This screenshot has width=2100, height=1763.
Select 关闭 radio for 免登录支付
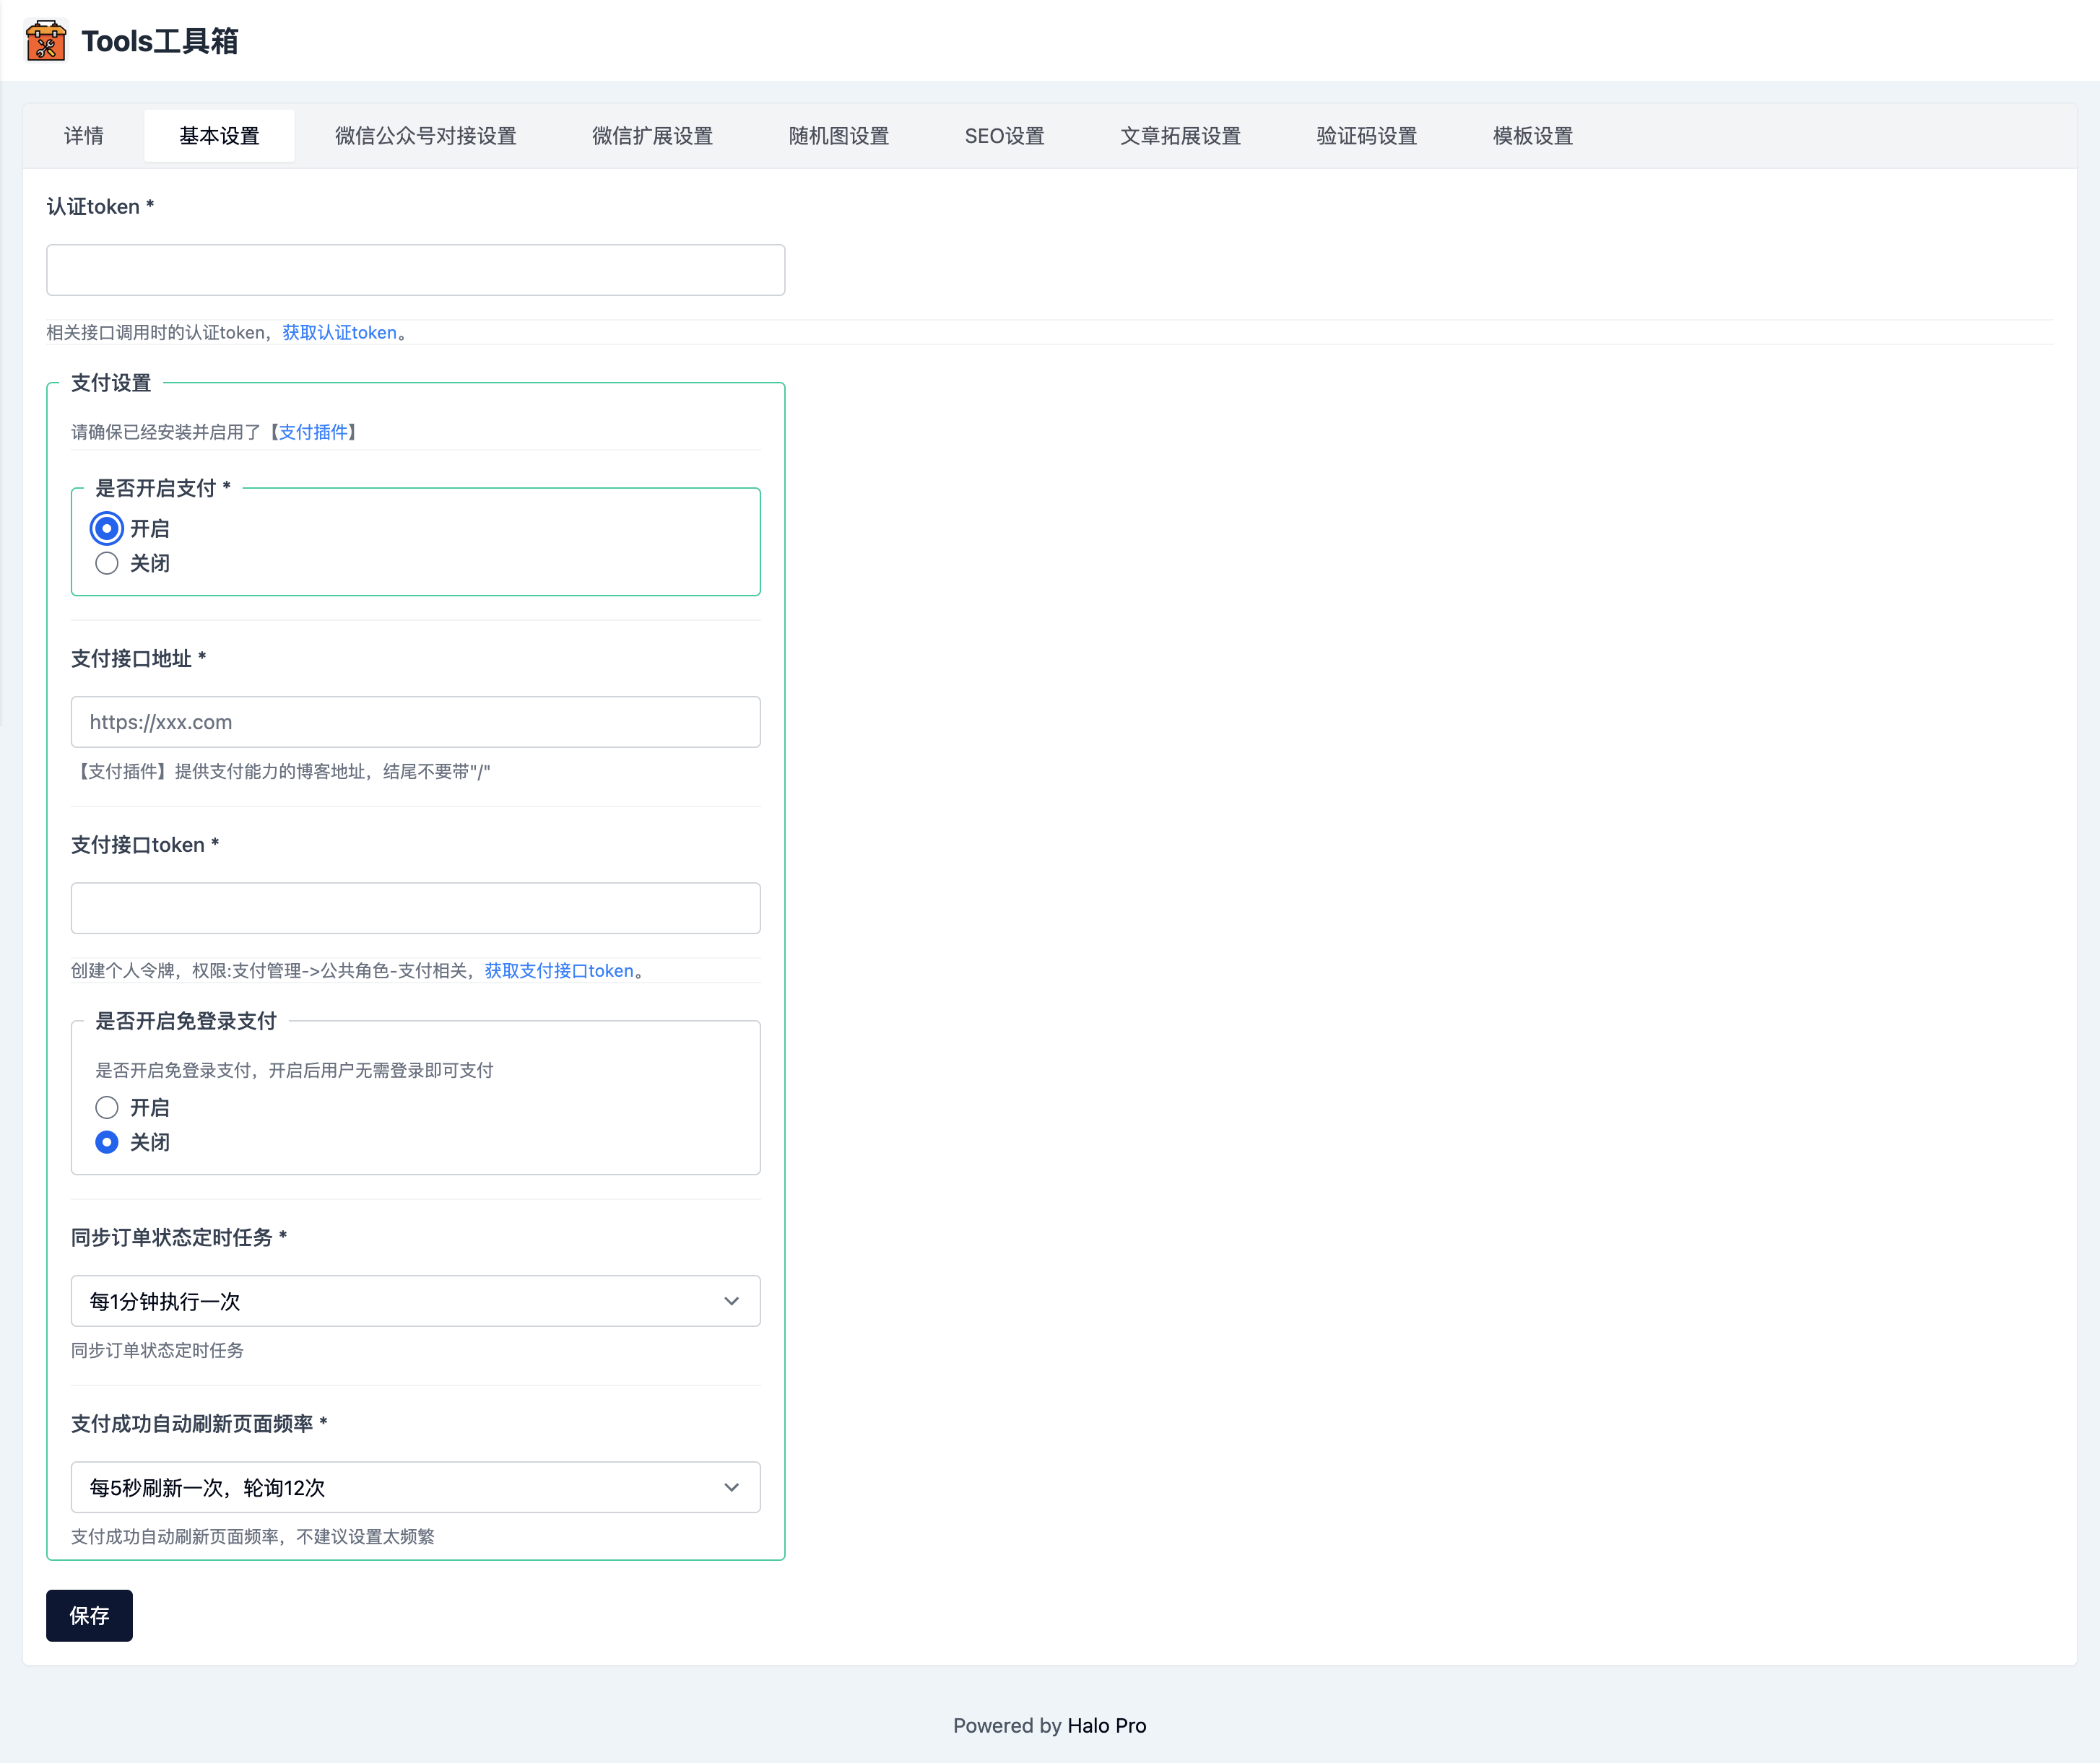click(107, 1142)
